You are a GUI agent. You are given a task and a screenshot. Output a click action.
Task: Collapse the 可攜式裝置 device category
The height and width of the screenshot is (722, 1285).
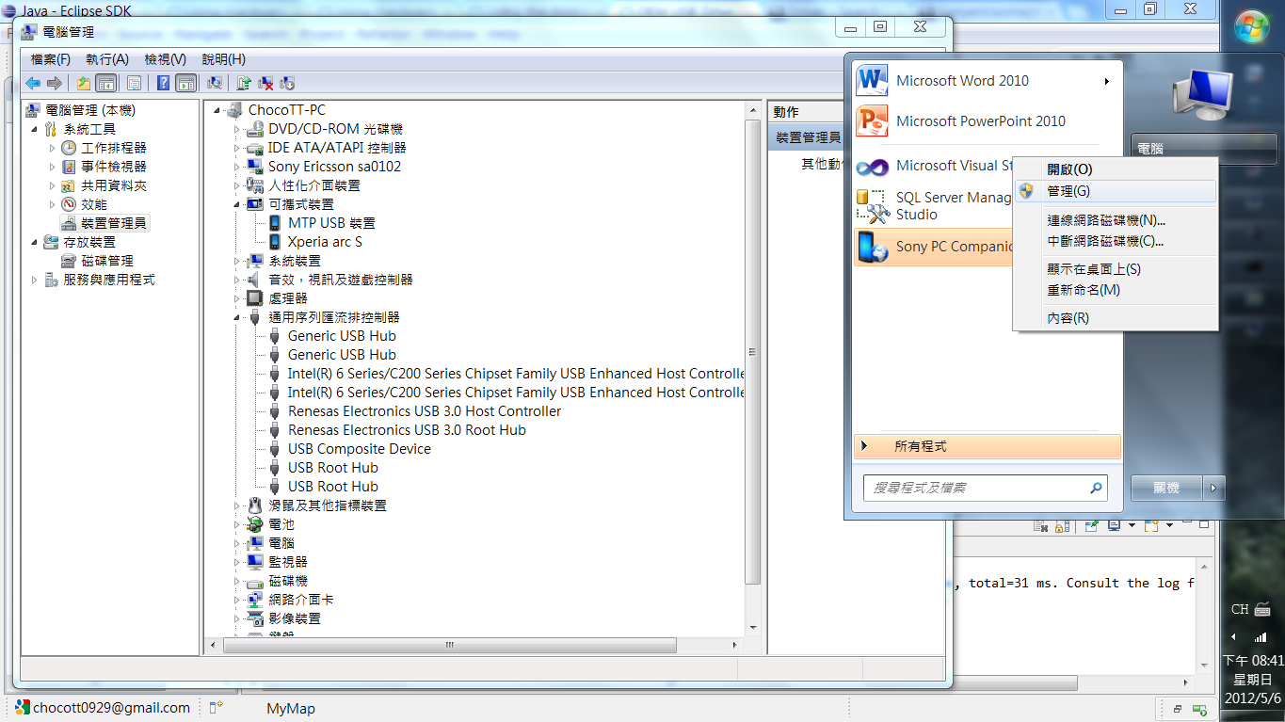[237, 204]
